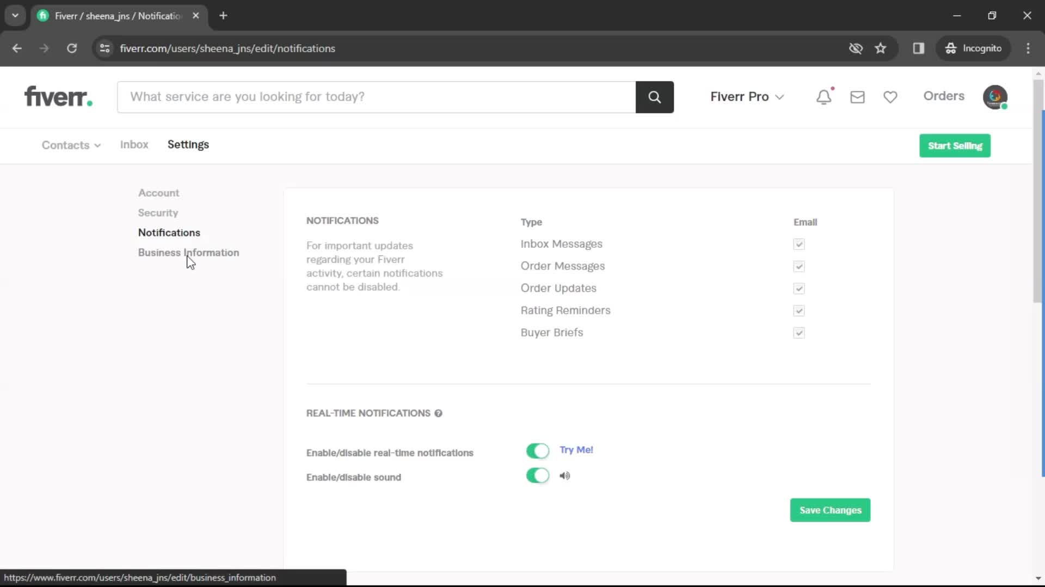Click the help icon beside REAL-TIME NOTIFICATIONS

click(439, 413)
